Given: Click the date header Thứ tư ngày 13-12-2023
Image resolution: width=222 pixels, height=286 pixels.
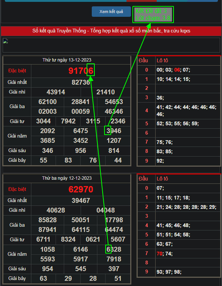Looking at the screenshot, I should 67,60.
